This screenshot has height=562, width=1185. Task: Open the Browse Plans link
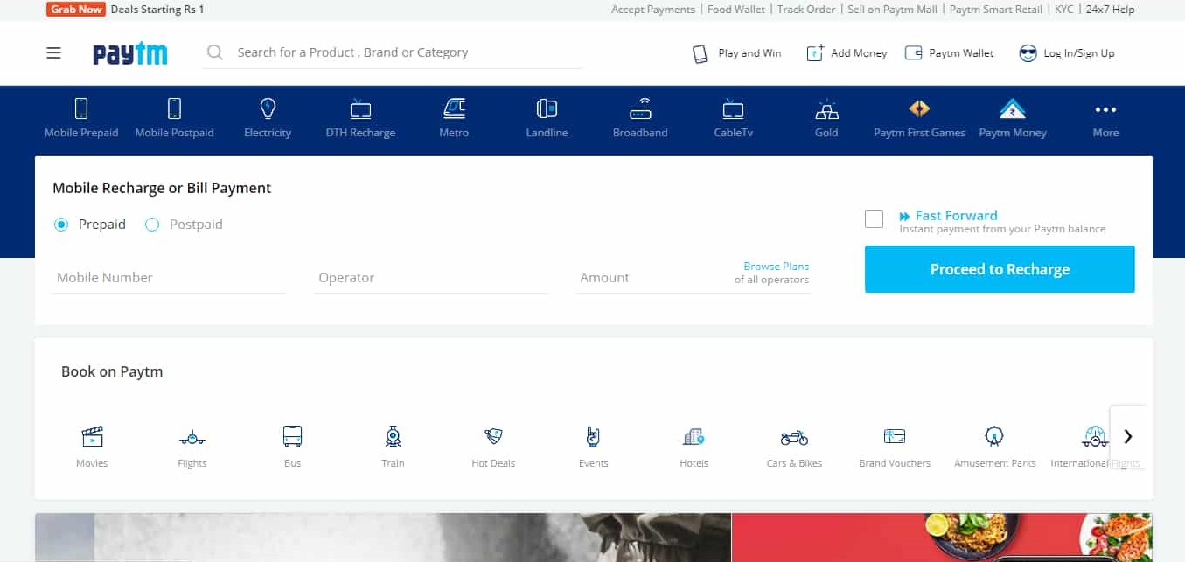tap(776, 267)
